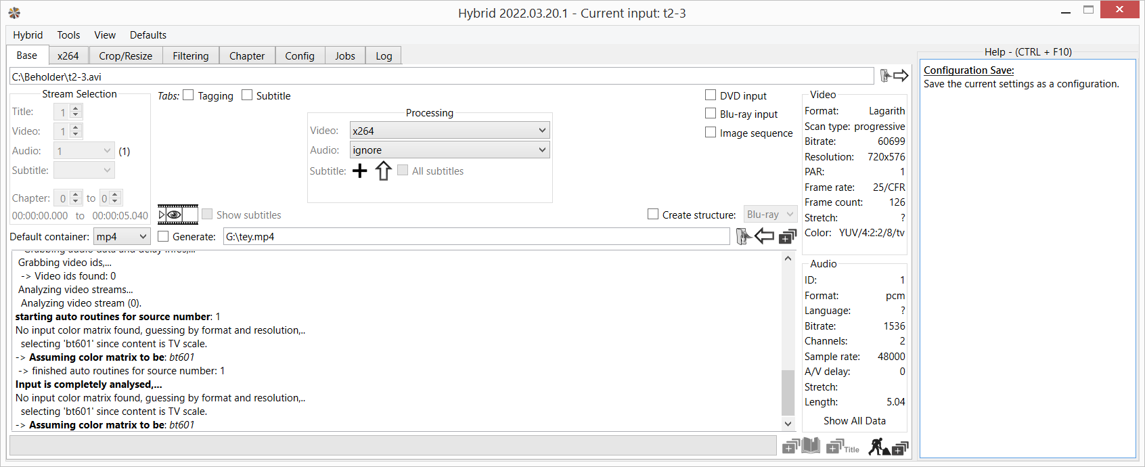Click the subtitle up arrow icon

(x=384, y=171)
